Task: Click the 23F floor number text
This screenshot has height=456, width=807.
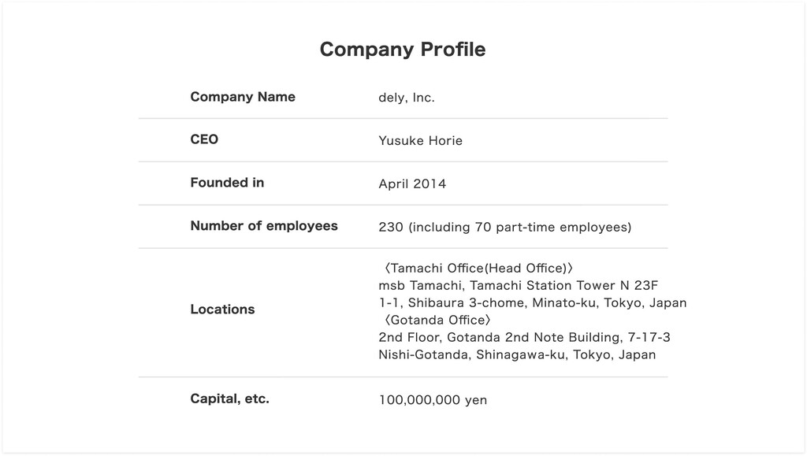Action: pos(645,285)
